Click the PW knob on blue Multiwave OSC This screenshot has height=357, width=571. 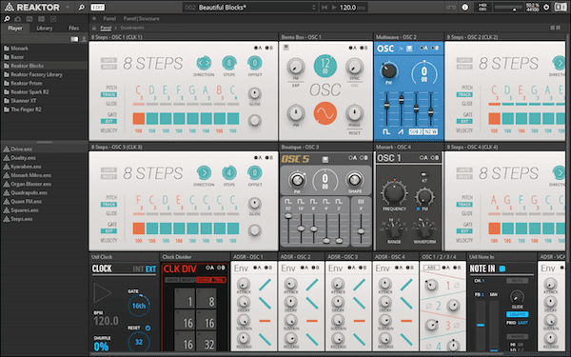pyautogui.click(x=388, y=70)
